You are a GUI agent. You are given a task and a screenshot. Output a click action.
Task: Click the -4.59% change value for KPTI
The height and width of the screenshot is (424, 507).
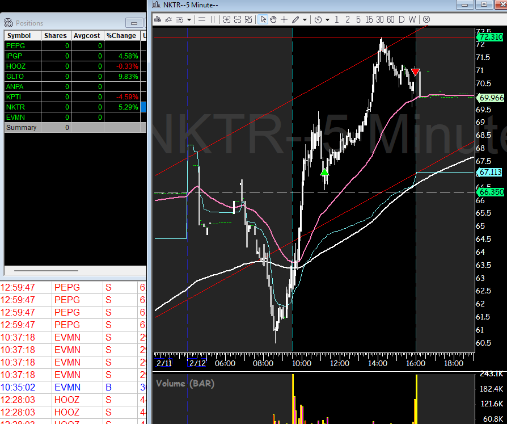click(x=128, y=96)
